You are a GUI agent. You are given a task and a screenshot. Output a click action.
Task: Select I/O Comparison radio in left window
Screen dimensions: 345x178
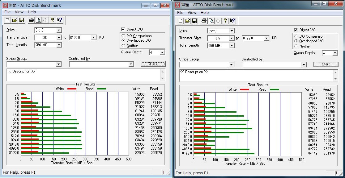[123, 35]
